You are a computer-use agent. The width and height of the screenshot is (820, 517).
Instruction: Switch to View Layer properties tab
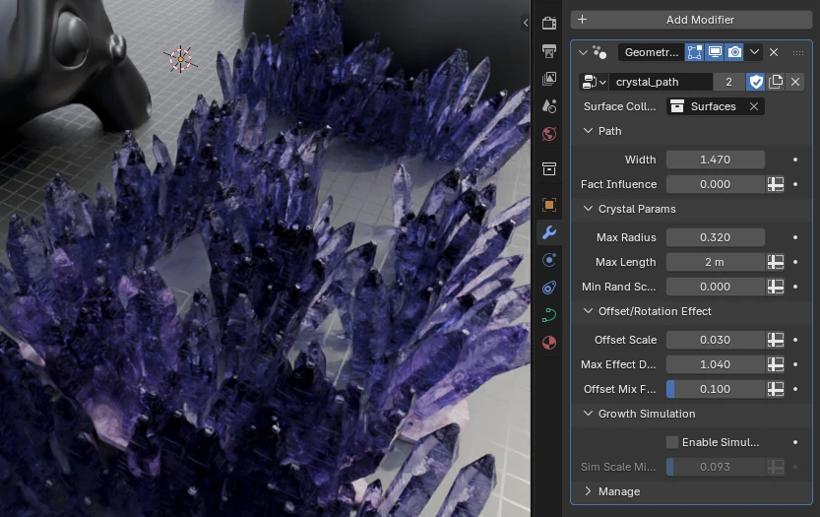[x=549, y=79]
